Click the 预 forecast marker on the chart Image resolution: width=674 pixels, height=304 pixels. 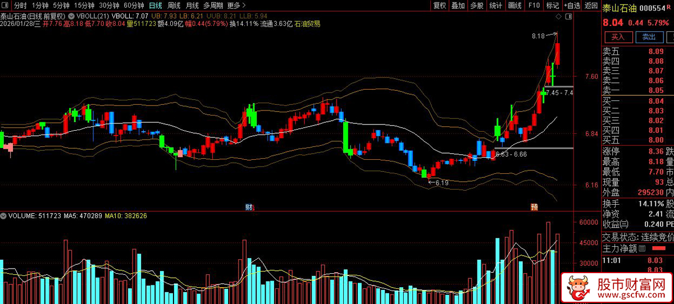[534, 207]
